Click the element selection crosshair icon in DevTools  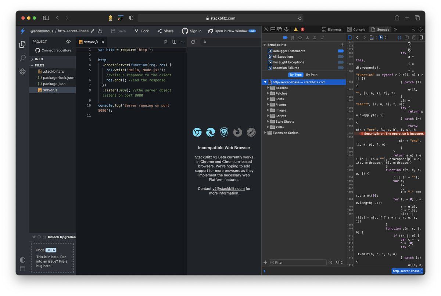(286, 29)
